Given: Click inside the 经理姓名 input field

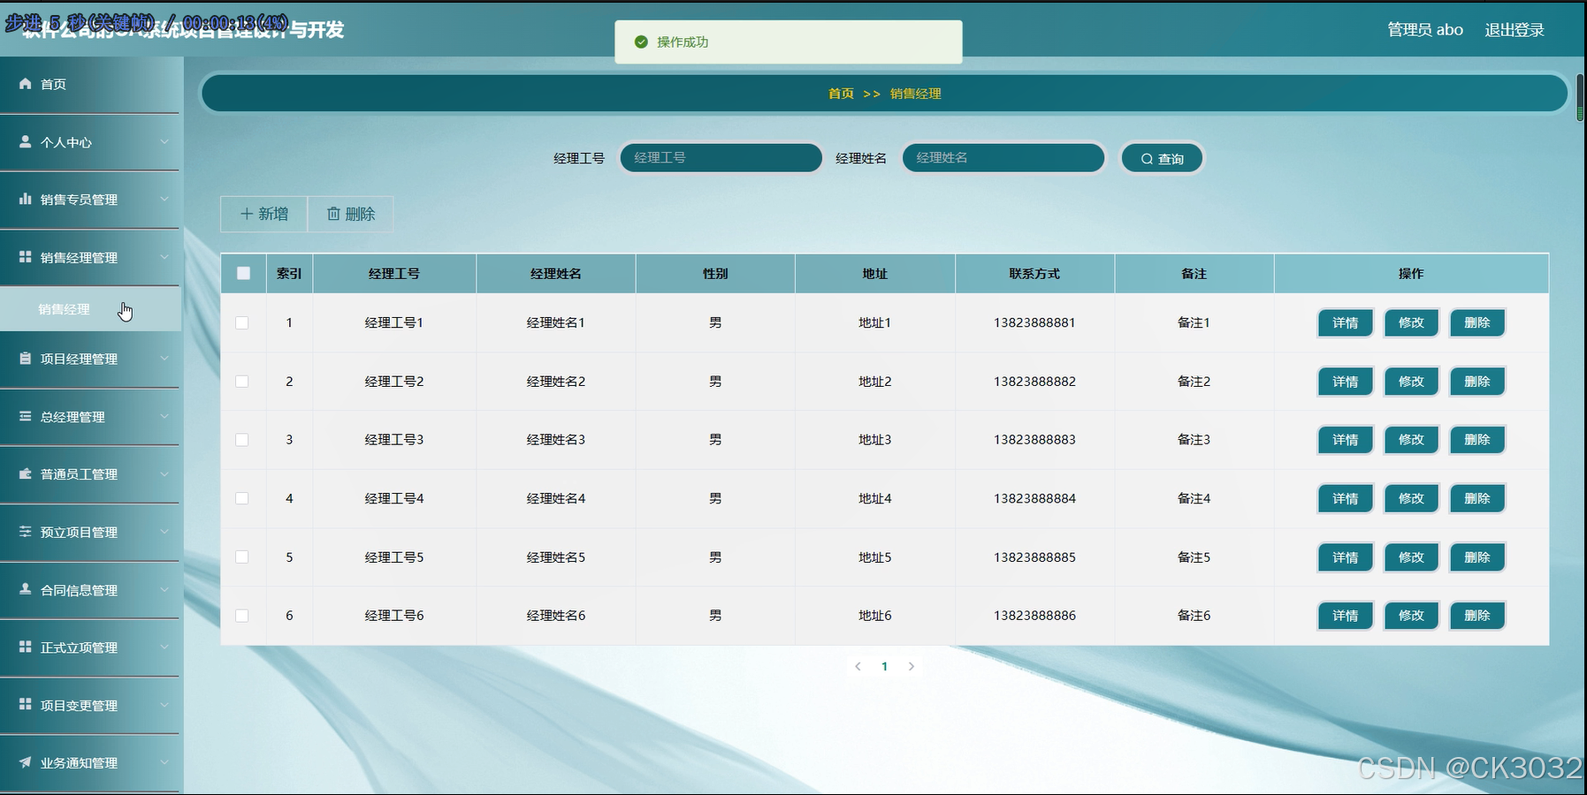Looking at the screenshot, I should click(x=1003, y=158).
